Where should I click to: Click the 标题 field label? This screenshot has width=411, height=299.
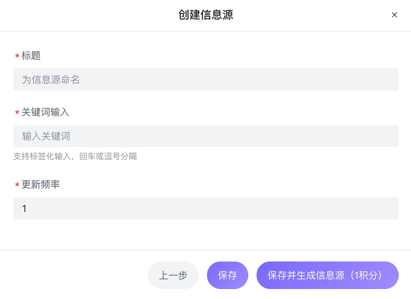pos(31,55)
